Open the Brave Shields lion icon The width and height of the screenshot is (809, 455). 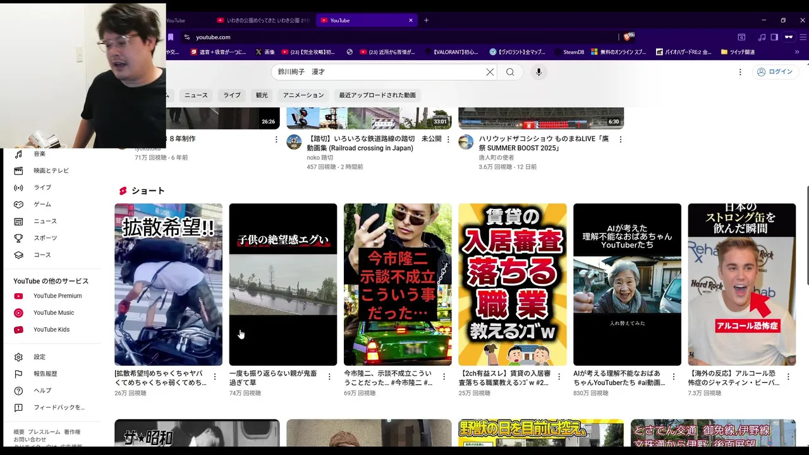(628, 37)
